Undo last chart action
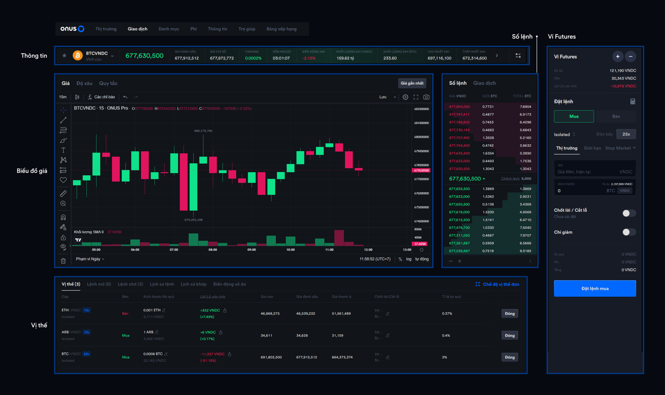The image size is (665, 395). [x=125, y=97]
